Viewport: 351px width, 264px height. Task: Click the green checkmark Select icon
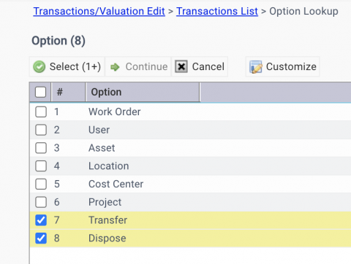pos(39,66)
